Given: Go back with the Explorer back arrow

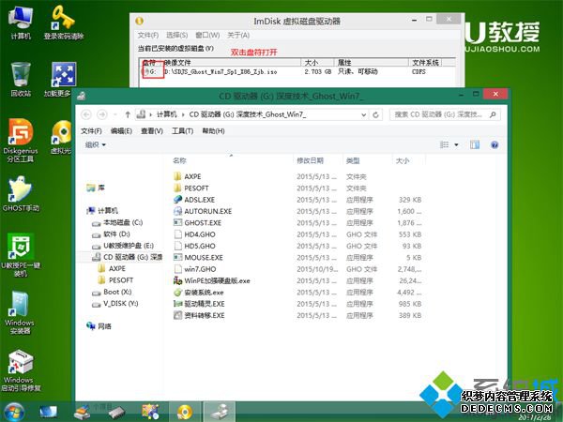Looking at the screenshot, I should tap(86, 114).
